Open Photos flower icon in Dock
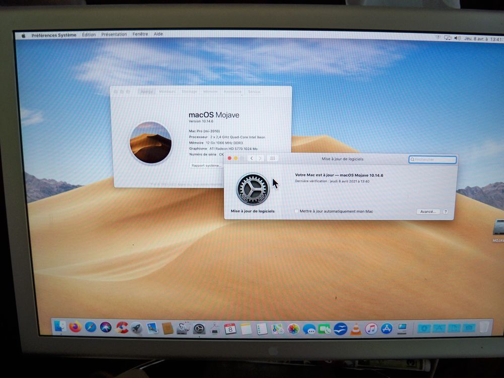The image size is (504, 378). point(293,329)
